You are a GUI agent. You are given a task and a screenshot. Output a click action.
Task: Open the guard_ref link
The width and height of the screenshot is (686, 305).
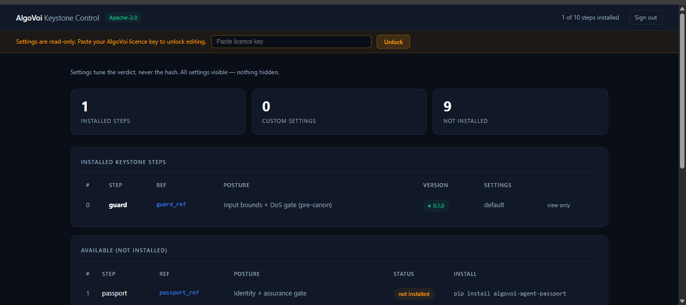click(171, 205)
